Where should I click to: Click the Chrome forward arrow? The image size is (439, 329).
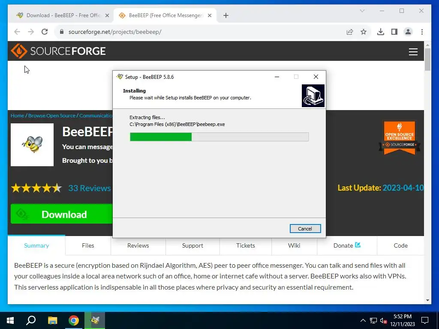[x=31, y=32]
